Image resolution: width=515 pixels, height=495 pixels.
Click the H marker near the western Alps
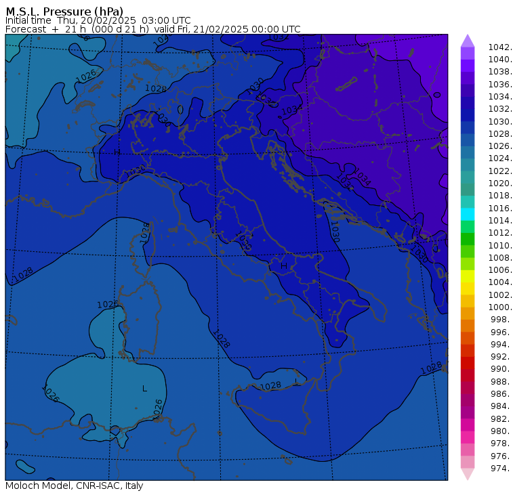coord(117,152)
